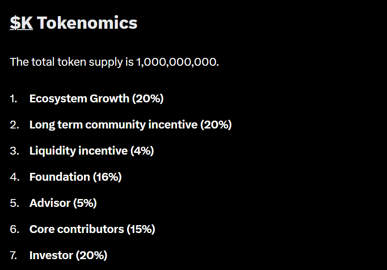387x270 pixels.
Task: Click the Long term community incentive text
Action: point(113,125)
